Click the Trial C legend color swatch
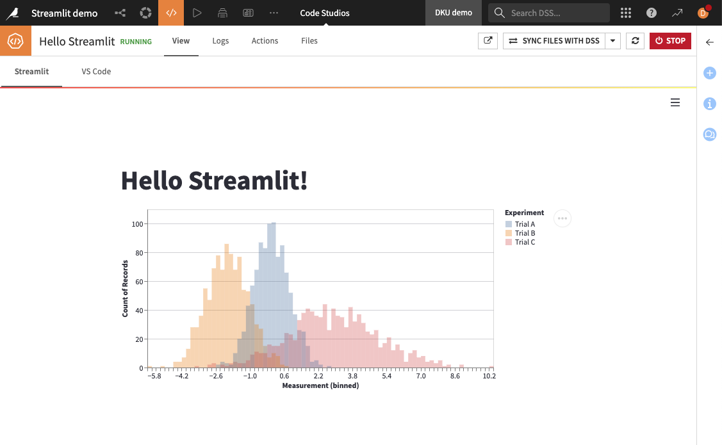Image resolution: width=722 pixels, height=445 pixels. click(509, 242)
